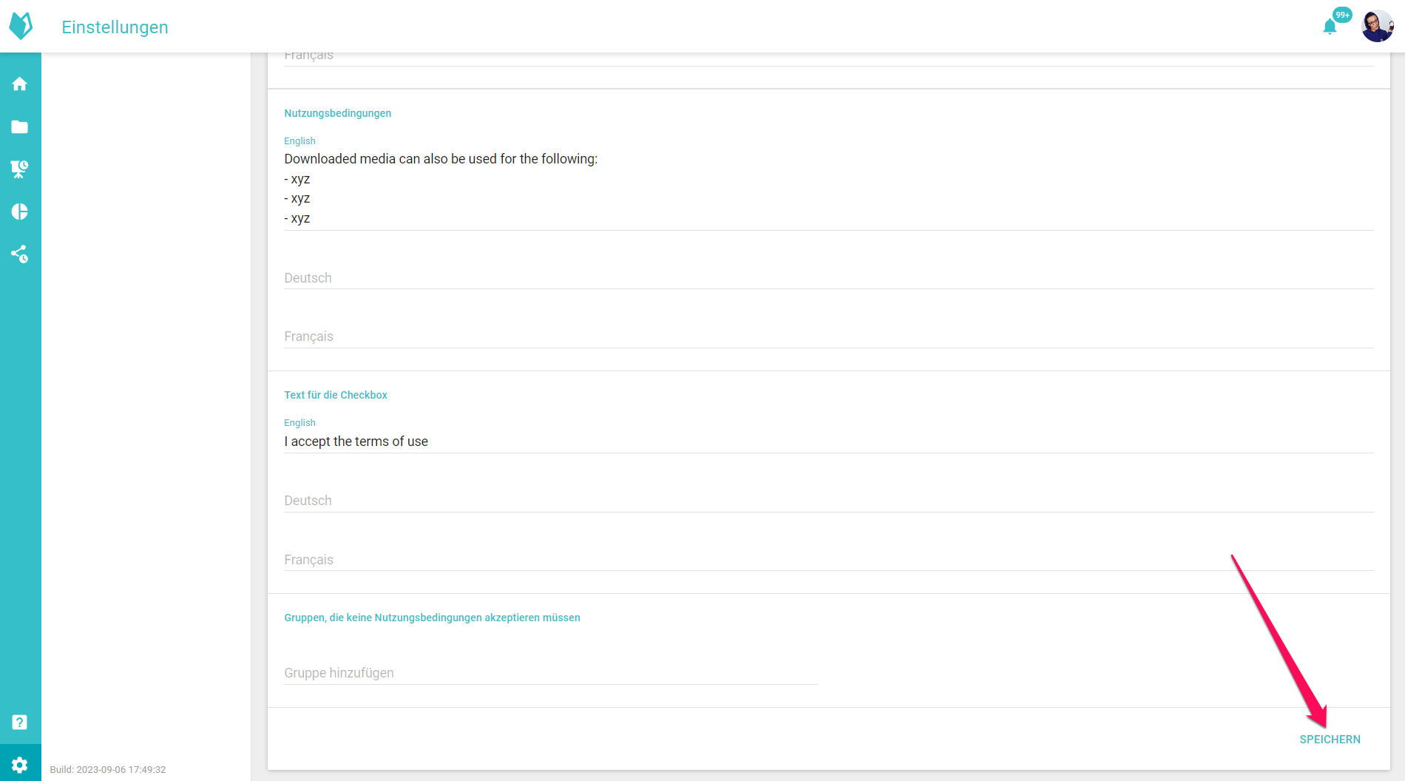The height and width of the screenshot is (781, 1405).
Task: Open the help question mark icon
Action: coord(20,723)
